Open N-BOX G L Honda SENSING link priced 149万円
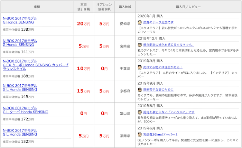This screenshot has width=242, height=148. click(x=20, y=88)
